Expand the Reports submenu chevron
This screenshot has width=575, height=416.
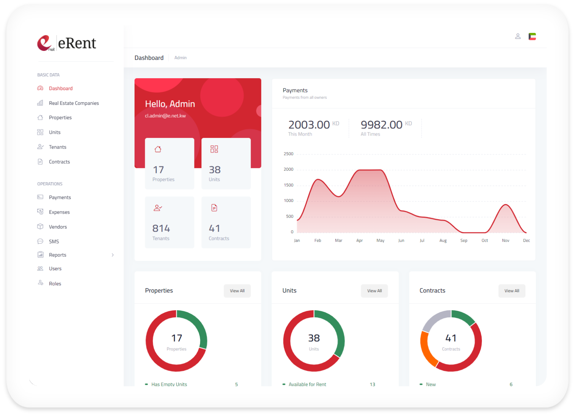pyautogui.click(x=113, y=255)
